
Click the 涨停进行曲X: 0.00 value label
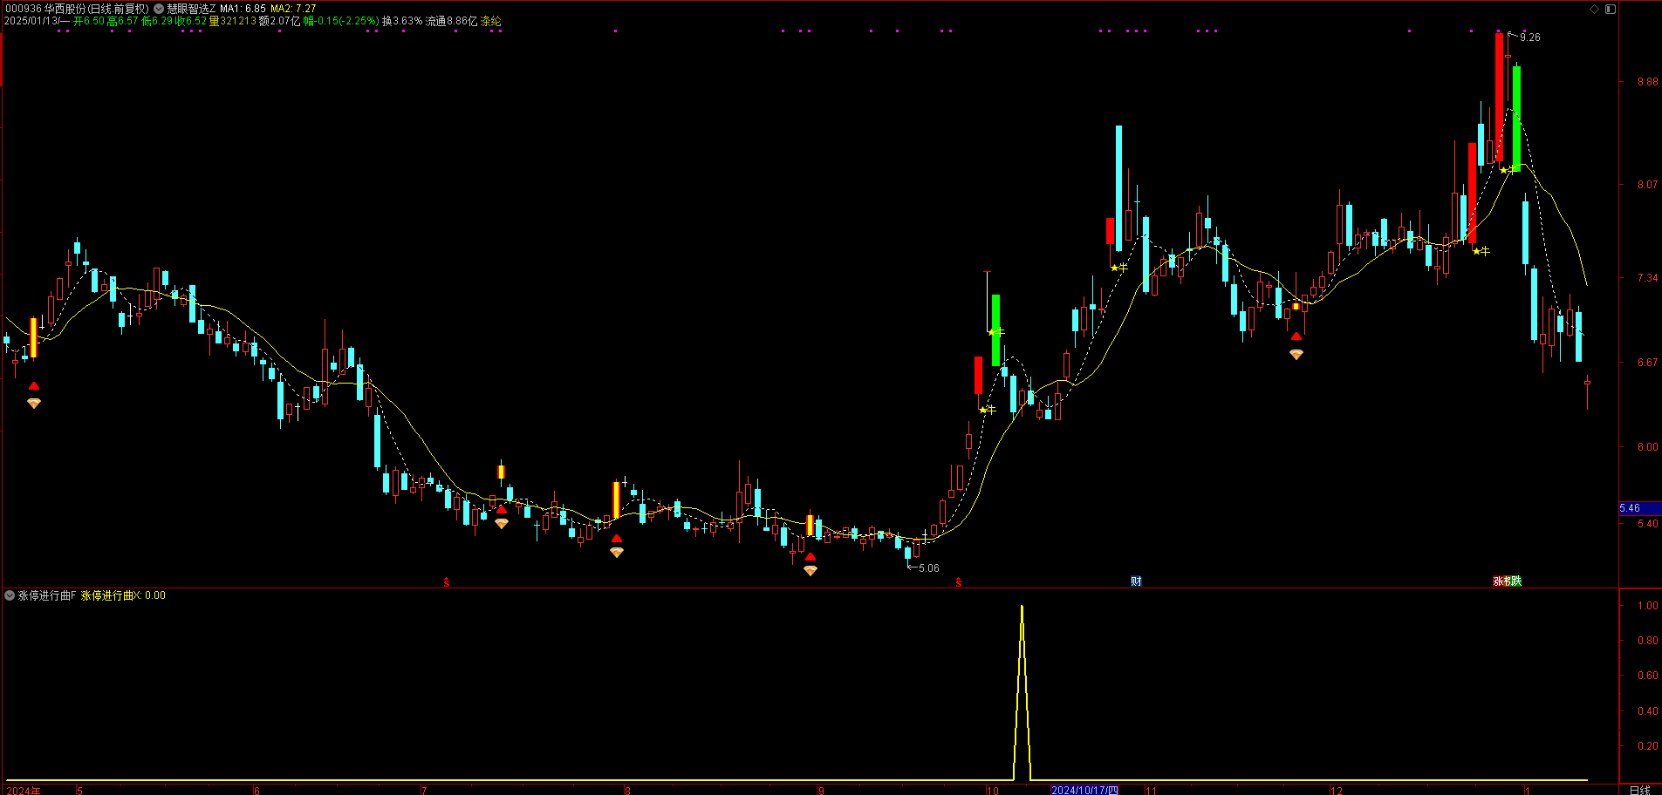[123, 595]
